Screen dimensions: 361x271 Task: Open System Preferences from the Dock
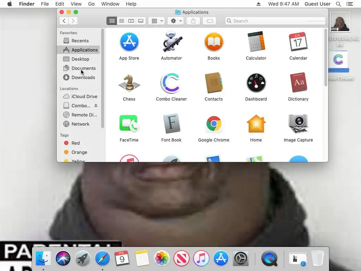point(240,259)
